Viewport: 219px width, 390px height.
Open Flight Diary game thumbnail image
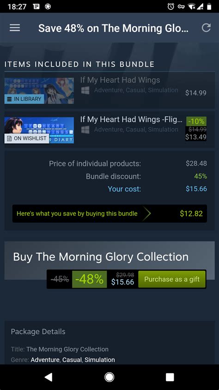(x=39, y=130)
